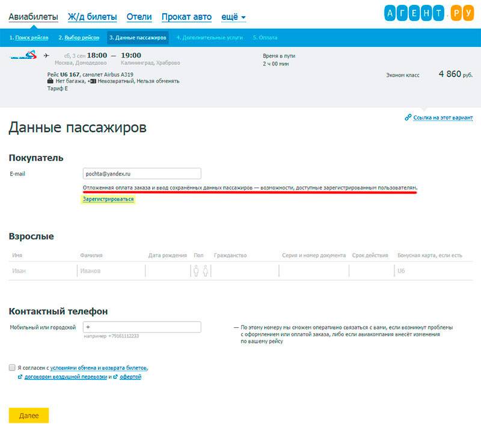Click the Срок действия field
Screen dimensions: 481x427
pyautogui.click(x=372, y=271)
